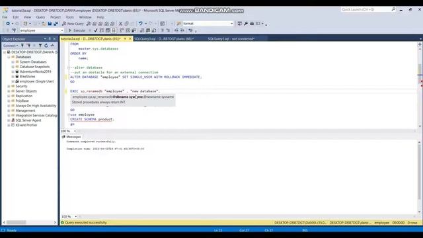Screen dimensions: 423x238
Task: Open the Project menu
Action: [56, 17]
